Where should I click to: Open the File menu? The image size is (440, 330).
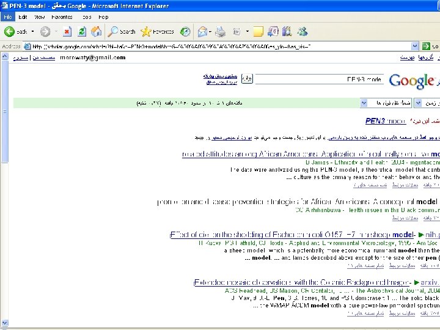click(7, 17)
